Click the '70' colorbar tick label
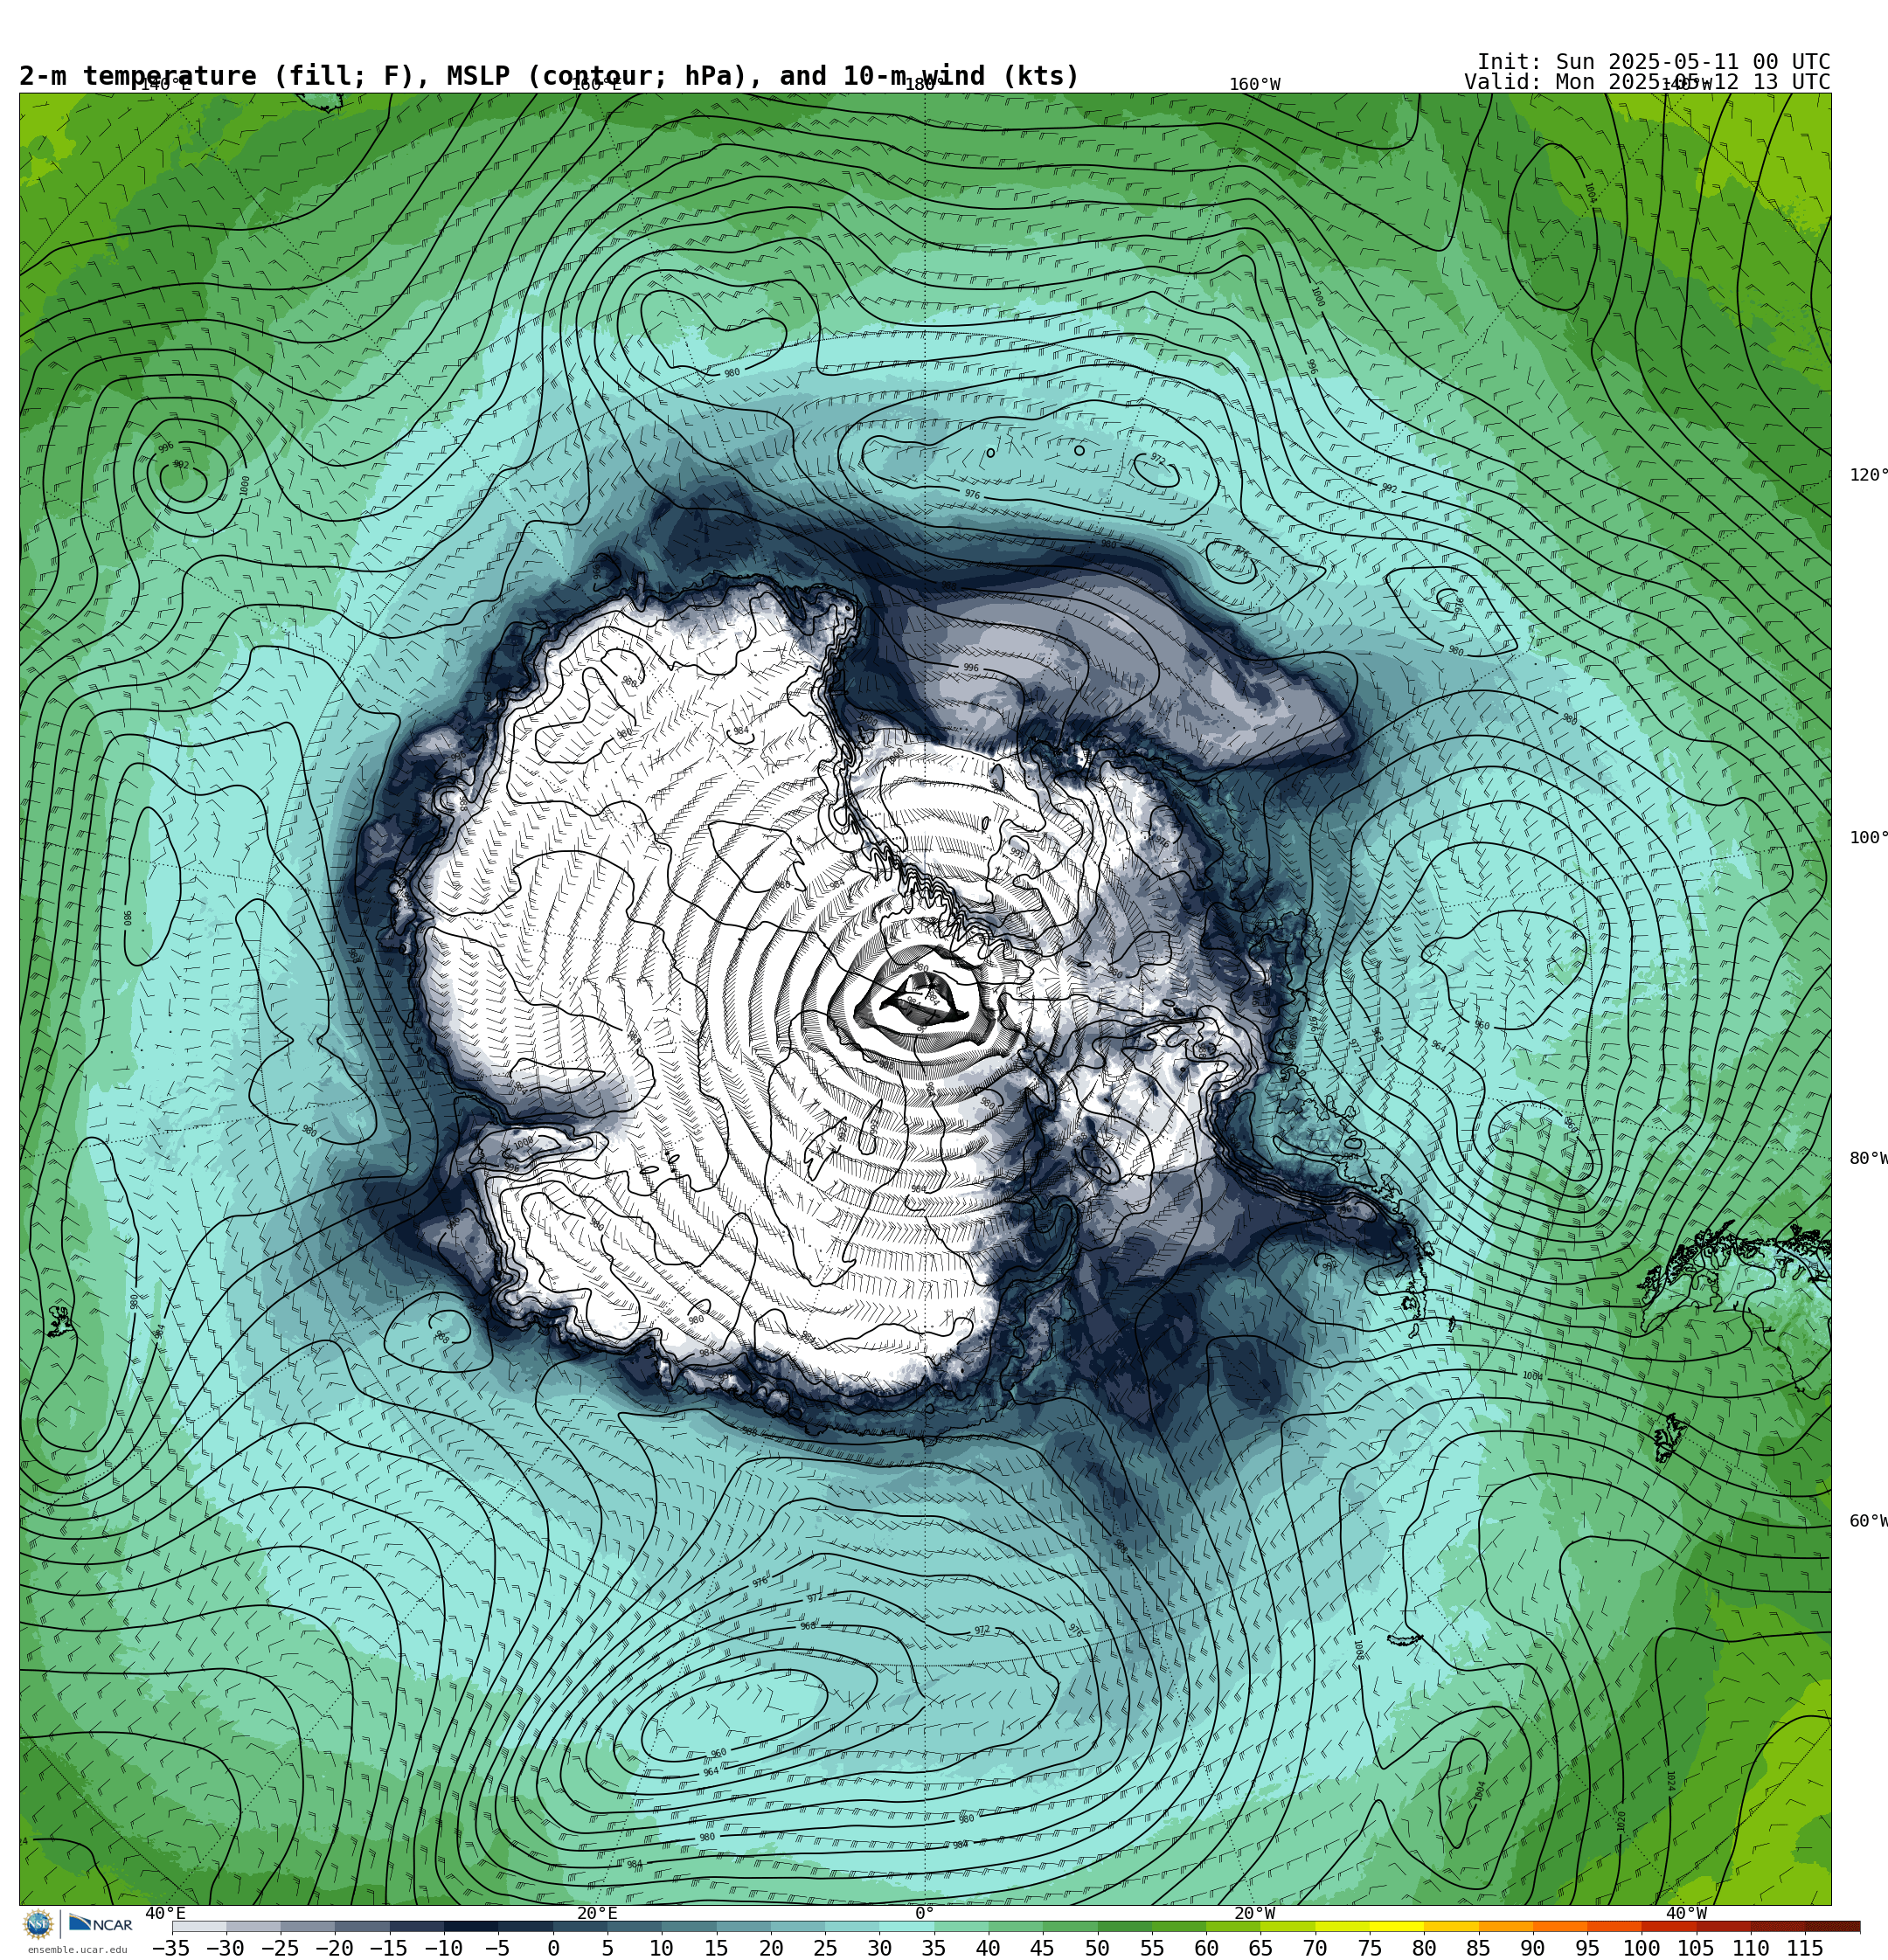 tap(1315, 1948)
